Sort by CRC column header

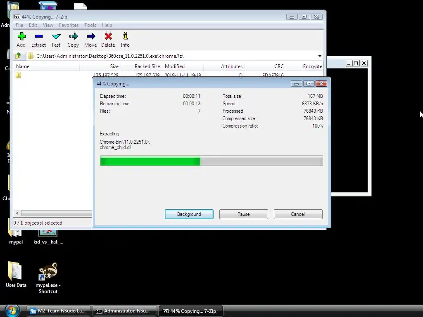pyautogui.click(x=266, y=66)
